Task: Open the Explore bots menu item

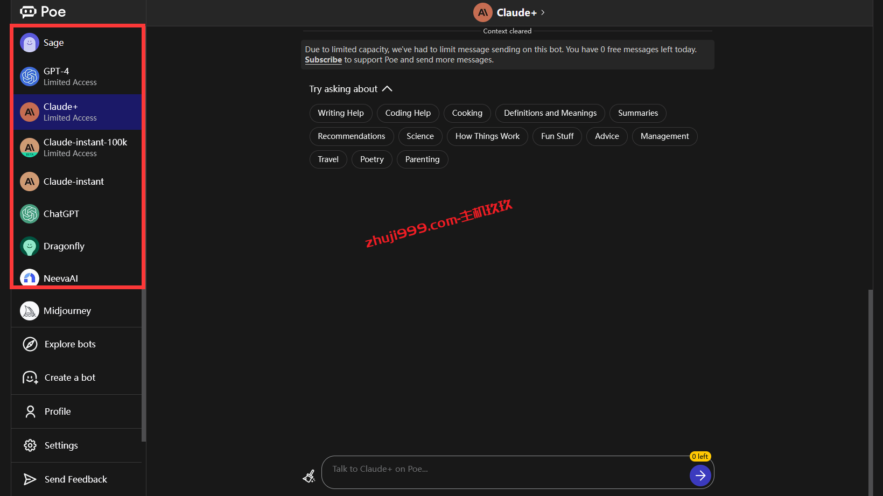Action: [x=76, y=344]
